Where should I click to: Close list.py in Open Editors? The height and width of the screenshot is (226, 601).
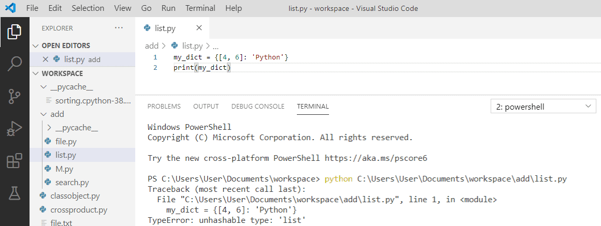click(45, 59)
